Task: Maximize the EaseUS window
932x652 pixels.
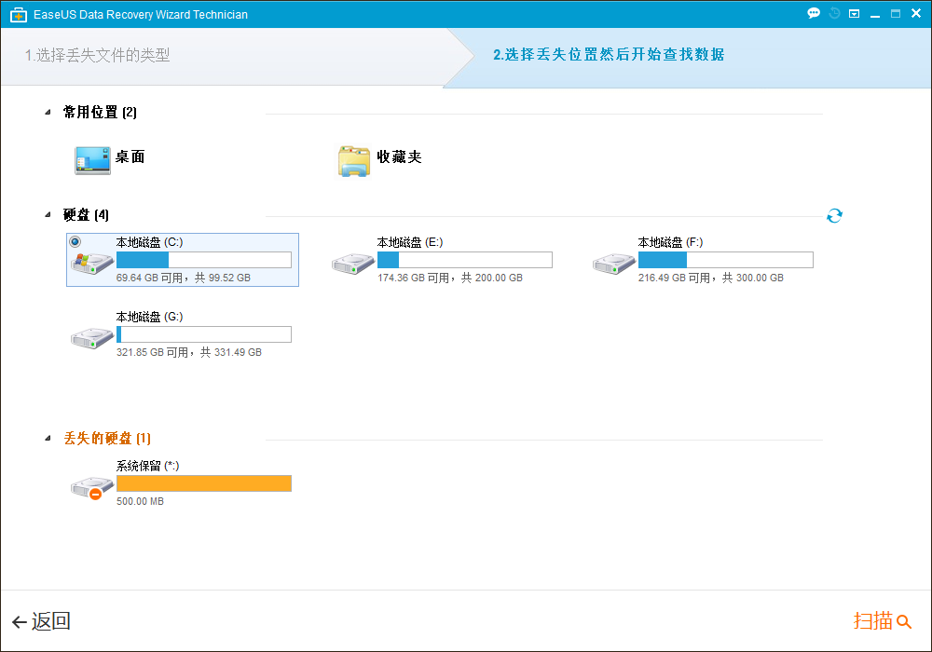Action: coord(895,14)
